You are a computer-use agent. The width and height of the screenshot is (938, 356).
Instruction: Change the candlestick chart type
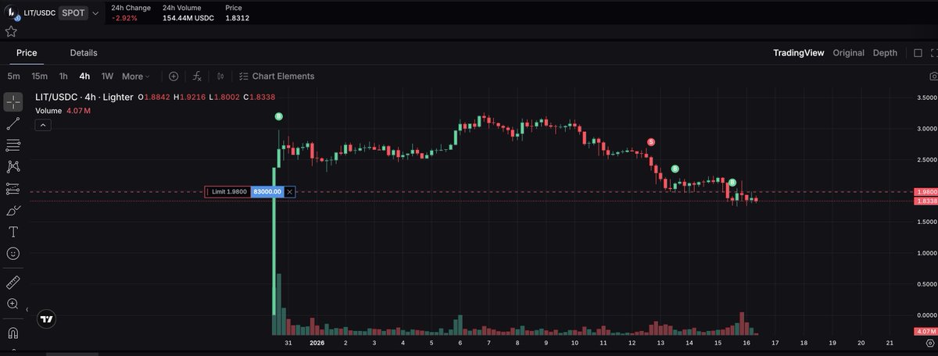(x=221, y=77)
